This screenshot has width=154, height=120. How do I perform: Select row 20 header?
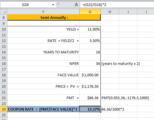point(4,86)
